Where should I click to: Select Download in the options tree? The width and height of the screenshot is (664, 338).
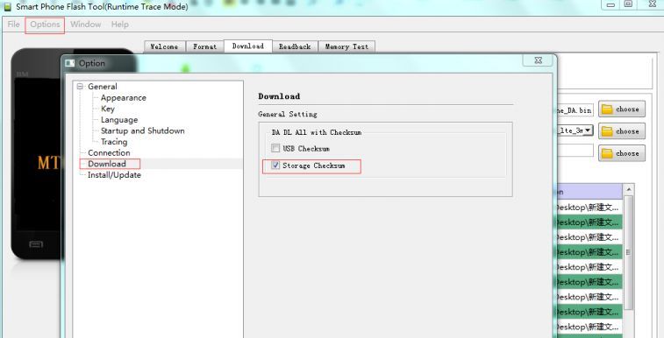pyautogui.click(x=107, y=164)
